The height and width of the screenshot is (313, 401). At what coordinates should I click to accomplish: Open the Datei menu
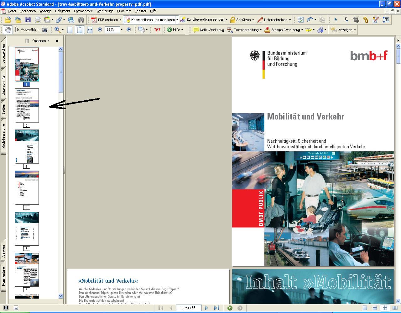tap(12, 11)
